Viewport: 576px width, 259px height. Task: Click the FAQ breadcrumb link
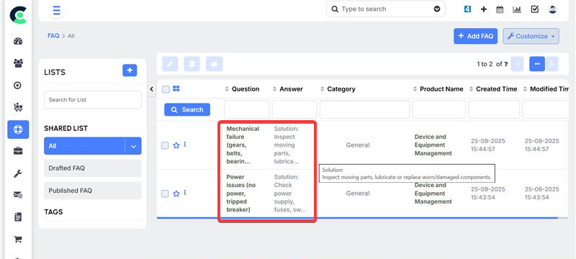53,36
